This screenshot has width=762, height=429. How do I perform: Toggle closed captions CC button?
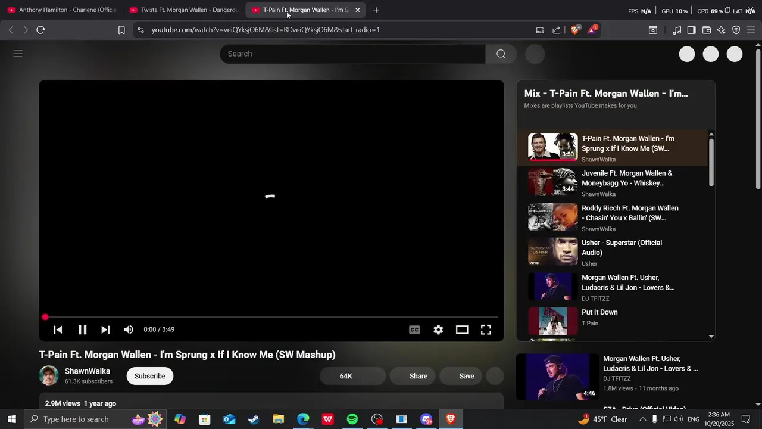tap(414, 329)
